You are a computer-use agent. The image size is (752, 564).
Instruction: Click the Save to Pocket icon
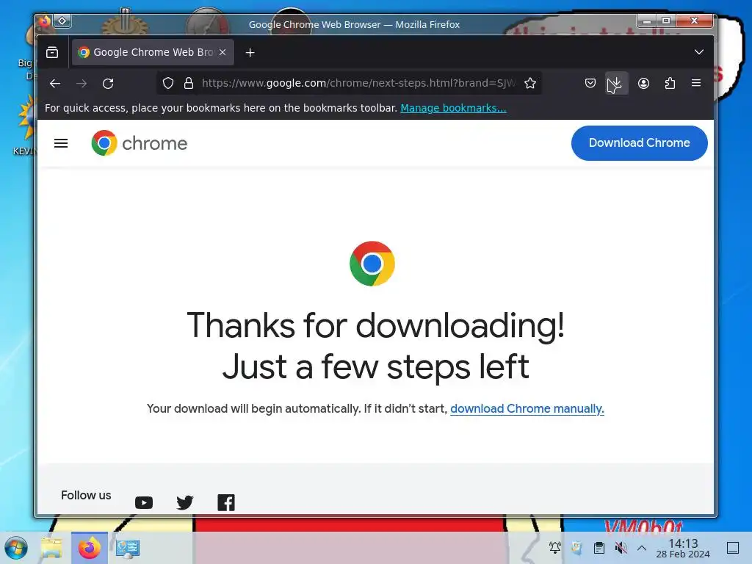tap(590, 84)
